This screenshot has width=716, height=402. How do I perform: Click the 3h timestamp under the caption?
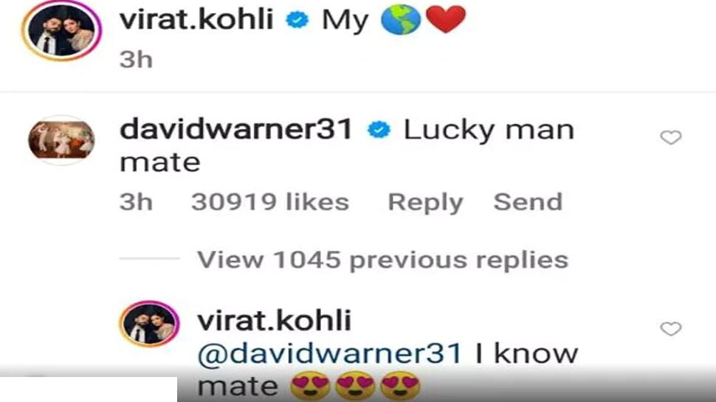[136, 60]
